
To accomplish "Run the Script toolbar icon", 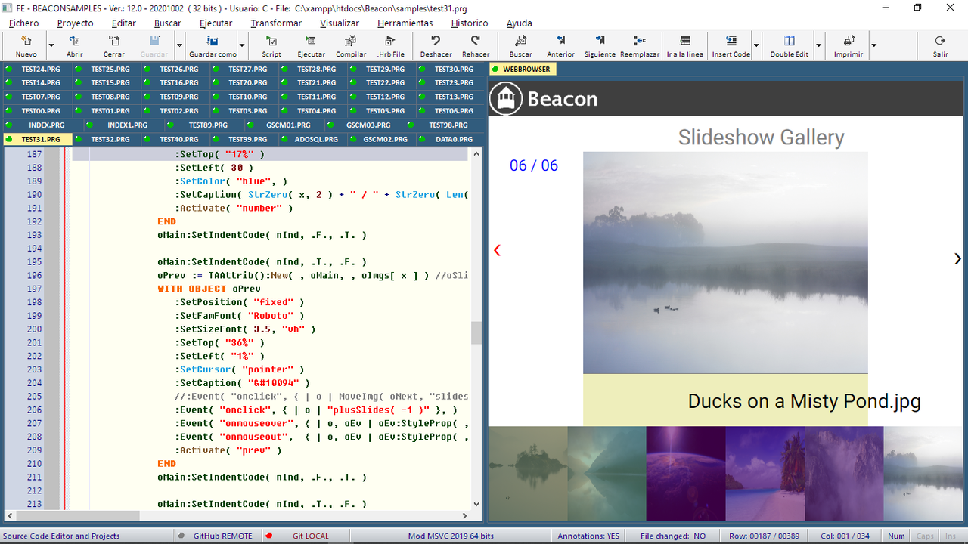I will [271, 41].
